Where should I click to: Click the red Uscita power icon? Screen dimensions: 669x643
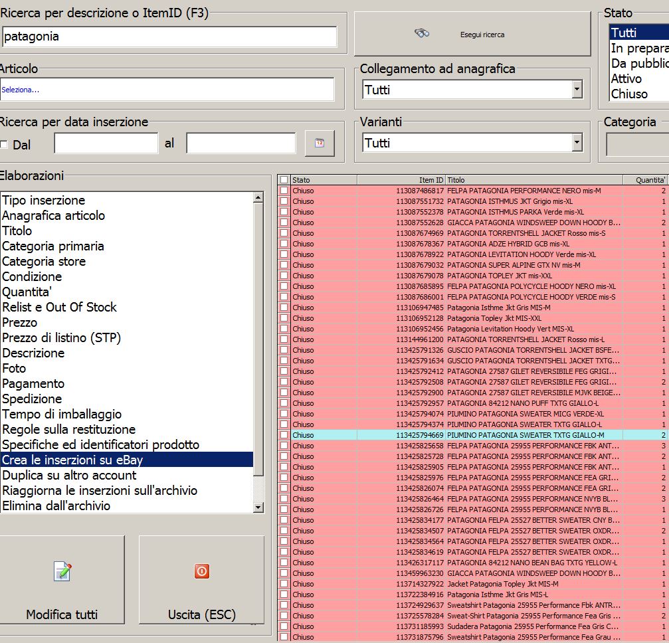tap(202, 571)
